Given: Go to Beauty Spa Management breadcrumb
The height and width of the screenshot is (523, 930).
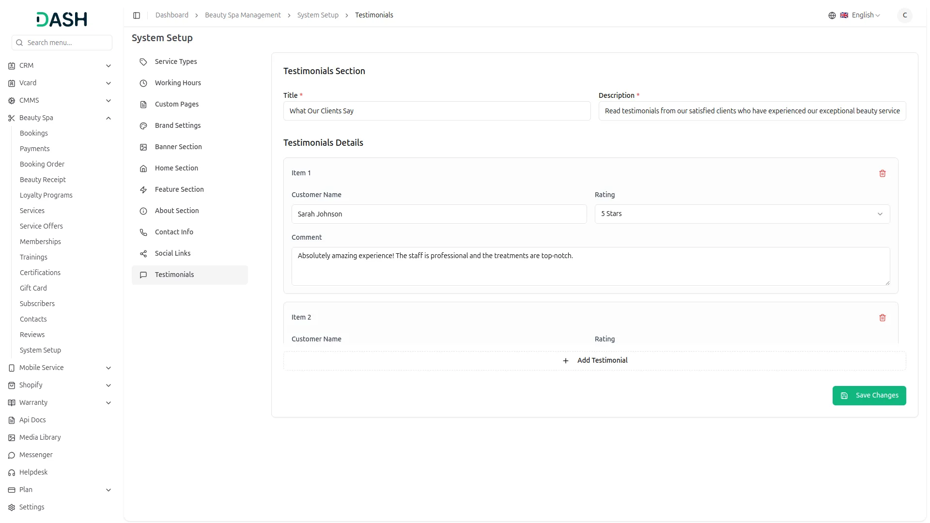Looking at the screenshot, I should (243, 15).
